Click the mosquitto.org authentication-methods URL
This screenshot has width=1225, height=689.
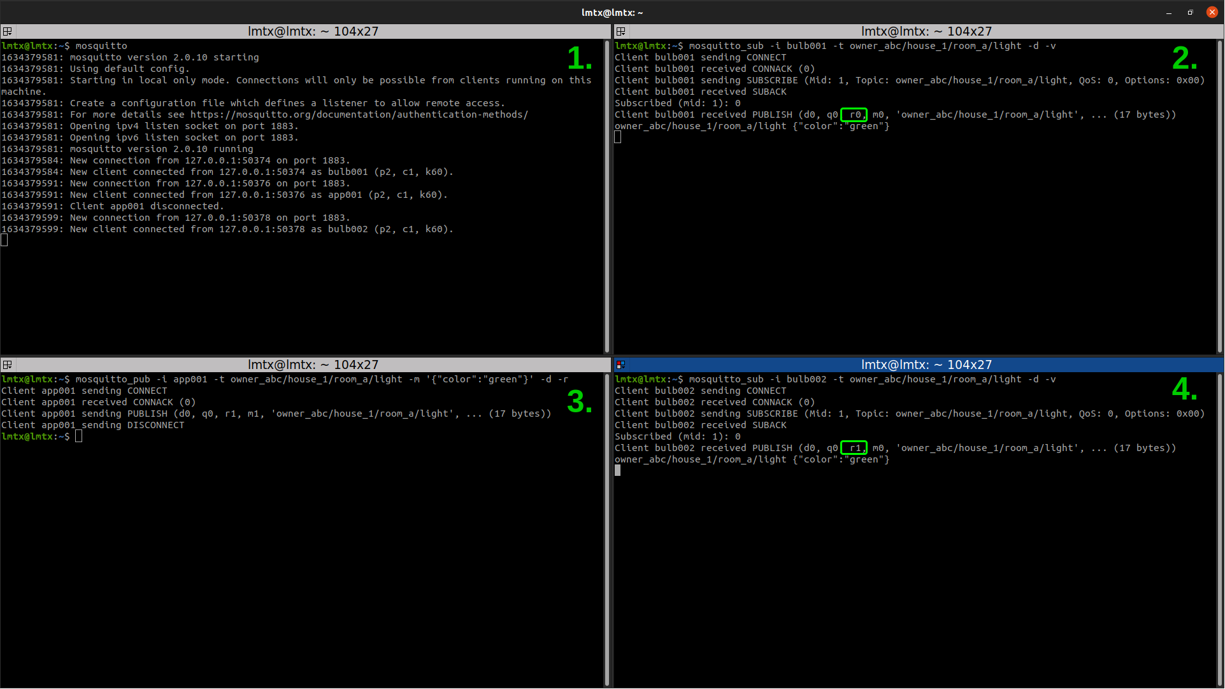[359, 115]
